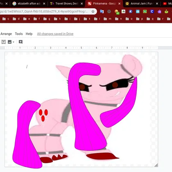Bookmark this page with the star icon
Screen dimensions: 172x172
pyautogui.click(x=93, y=11)
